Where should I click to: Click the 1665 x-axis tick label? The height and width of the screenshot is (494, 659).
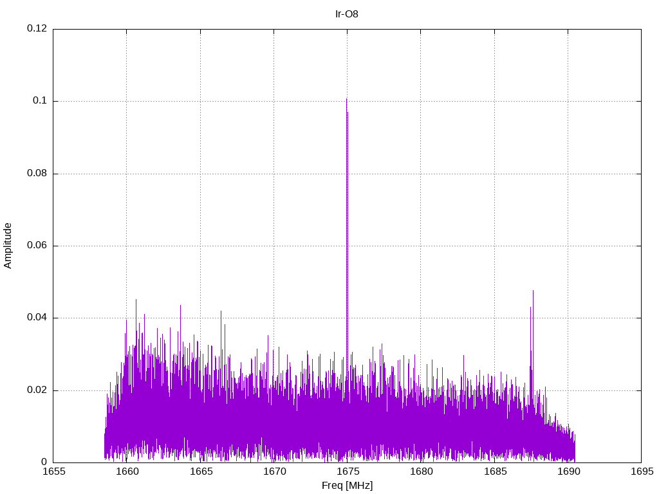[x=201, y=471]
